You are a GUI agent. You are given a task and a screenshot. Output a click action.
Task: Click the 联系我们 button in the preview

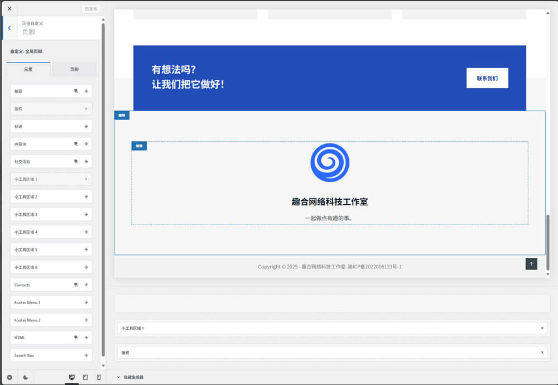click(x=487, y=78)
